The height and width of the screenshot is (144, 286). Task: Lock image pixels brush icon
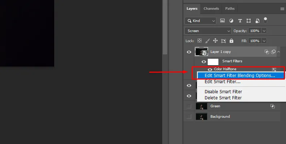click(x=207, y=41)
